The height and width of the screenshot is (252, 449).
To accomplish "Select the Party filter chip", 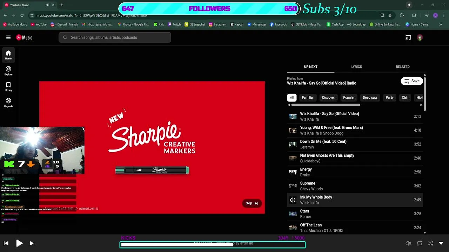I will point(389,98).
